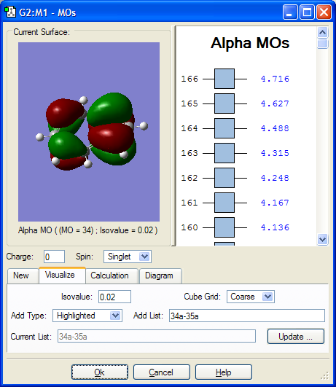Image resolution: width=336 pixels, height=387 pixels.
Task: Switch to the Diagram tab
Action: click(159, 275)
